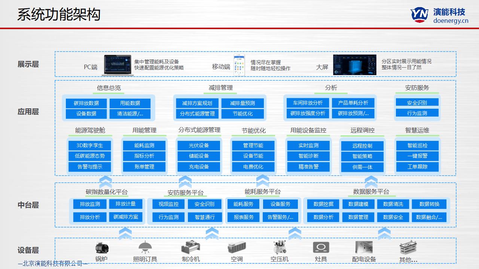Click the 光伏设备 button
This screenshot has width=479, height=269.
coord(199,145)
